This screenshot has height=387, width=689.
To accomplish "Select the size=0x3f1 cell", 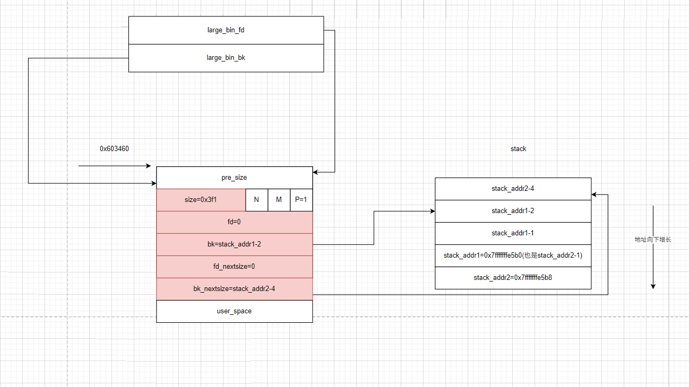I will [201, 200].
